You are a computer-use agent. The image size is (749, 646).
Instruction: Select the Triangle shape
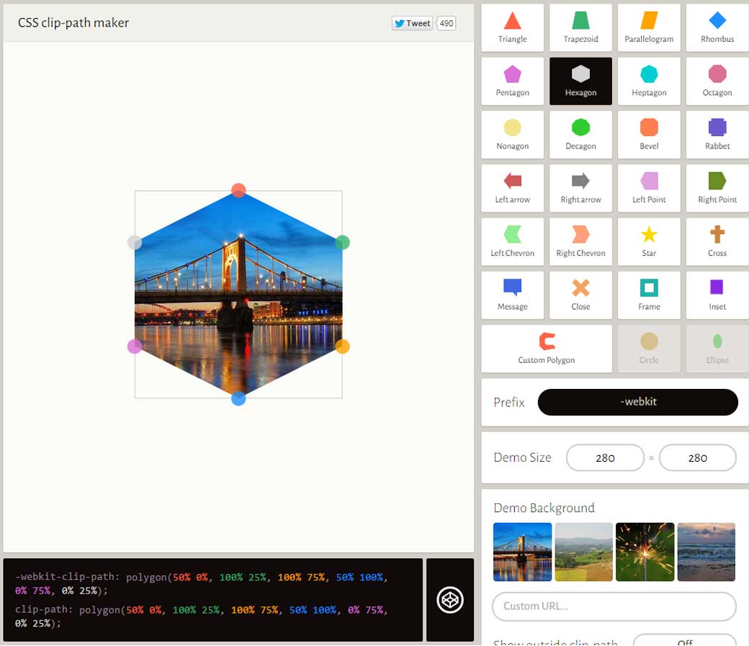coord(512,27)
